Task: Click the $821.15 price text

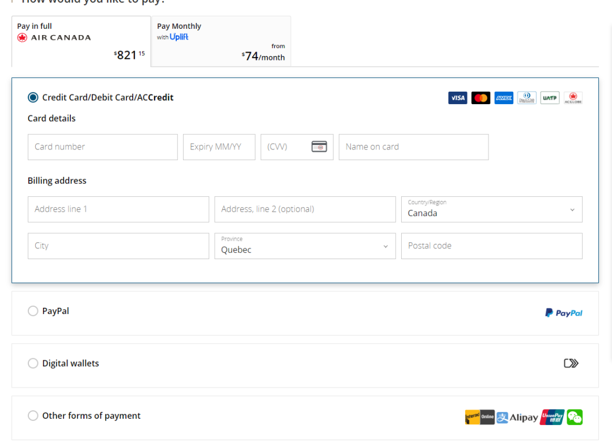Action: pos(129,55)
